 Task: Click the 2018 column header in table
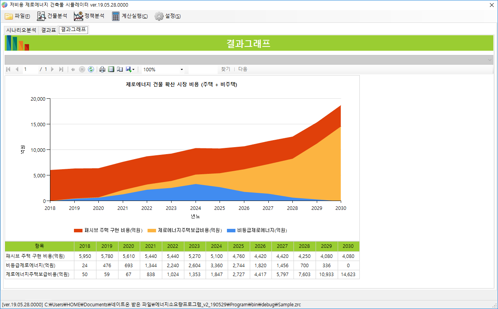point(85,246)
